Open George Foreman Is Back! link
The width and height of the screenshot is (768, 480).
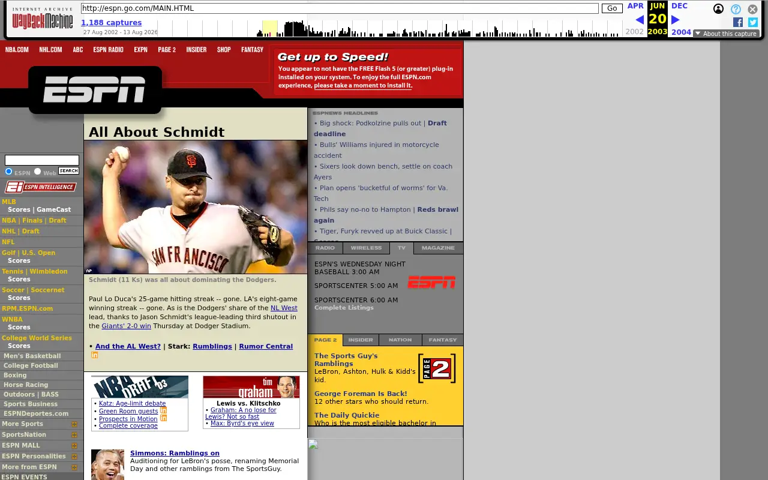coord(361,394)
